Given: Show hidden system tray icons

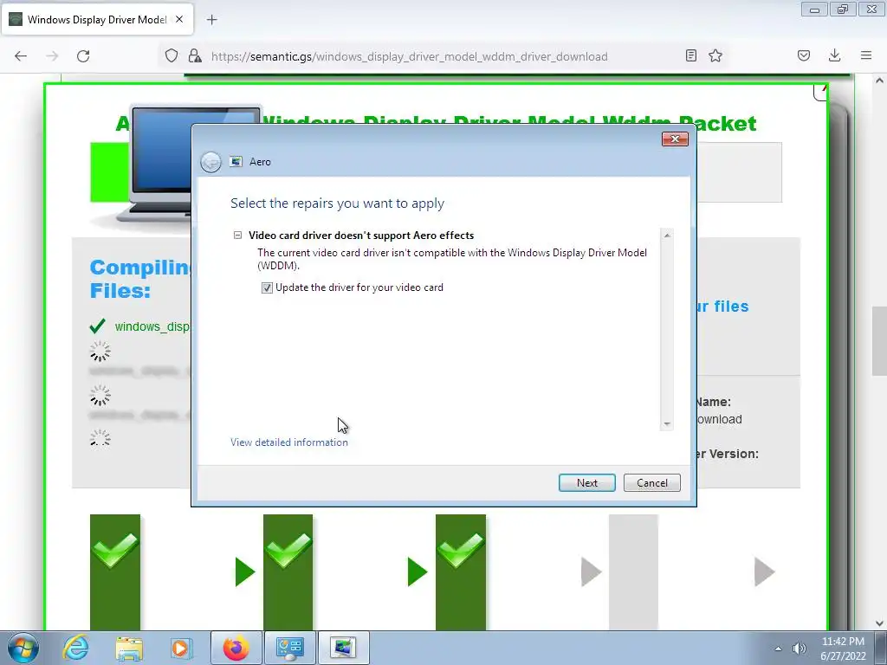Looking at the screenshot, I should pos(779,649).
